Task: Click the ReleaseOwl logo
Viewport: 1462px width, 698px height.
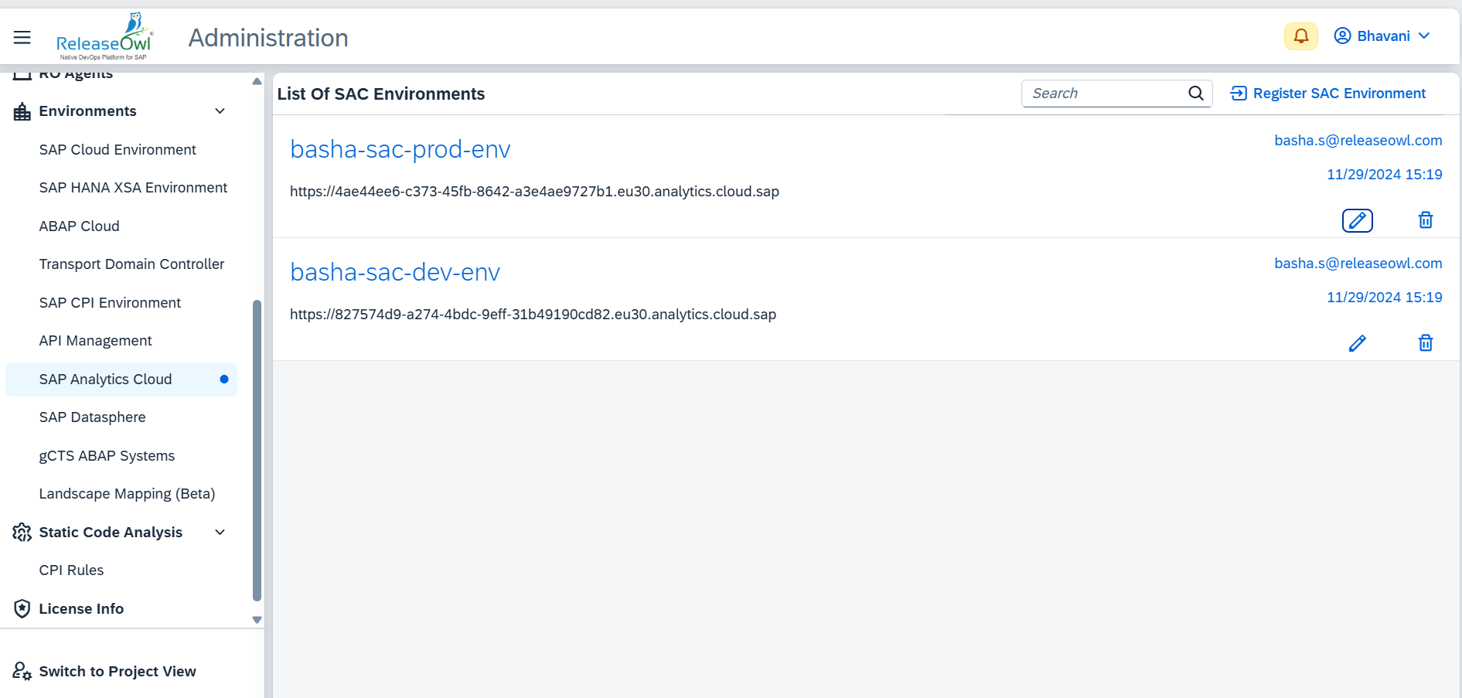Action: [104, 37]
